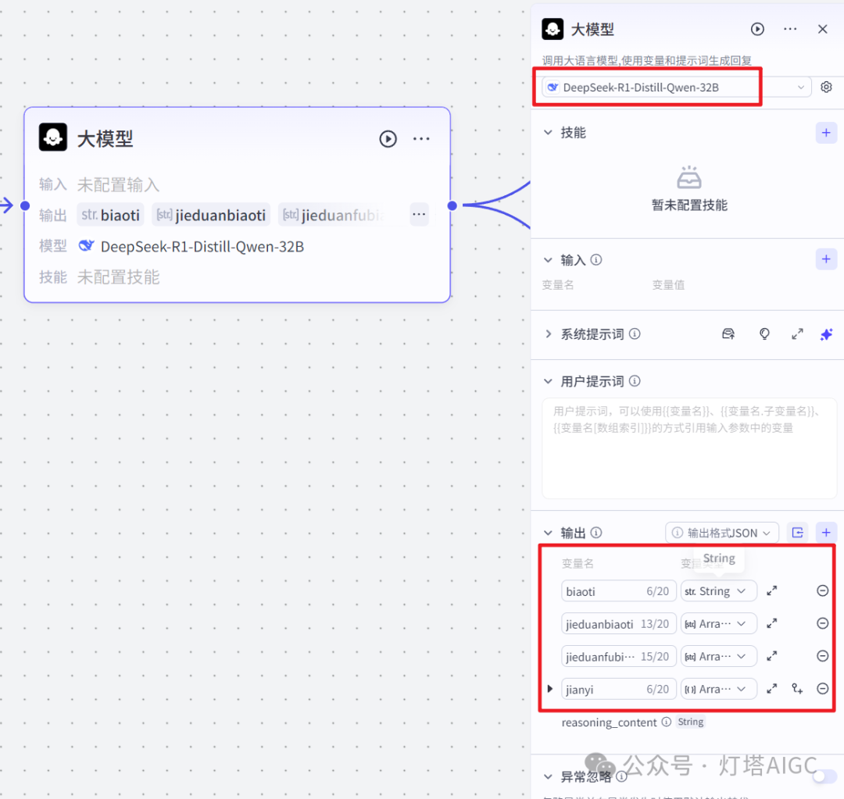Show hidden output variables on canvas node
Screen dimensions: 844x799
pos(419,215)
